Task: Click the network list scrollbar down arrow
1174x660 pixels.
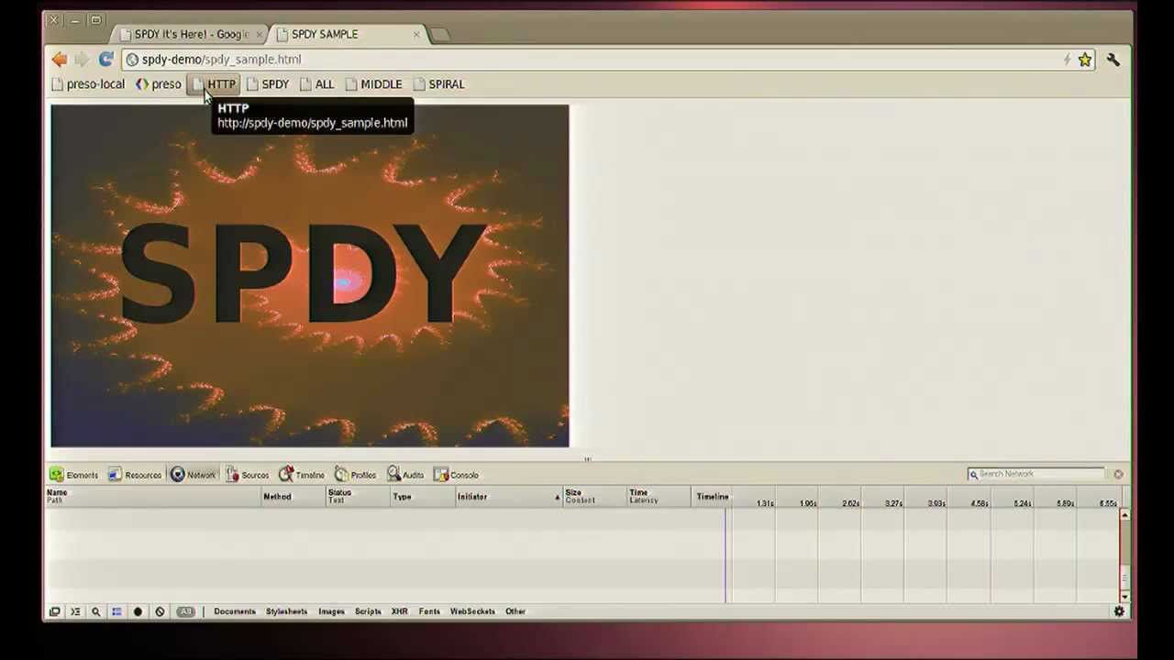Action: click(x=1125, y=597)
